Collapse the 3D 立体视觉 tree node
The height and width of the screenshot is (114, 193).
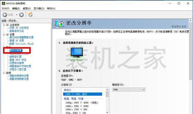[x=4, y=25]
